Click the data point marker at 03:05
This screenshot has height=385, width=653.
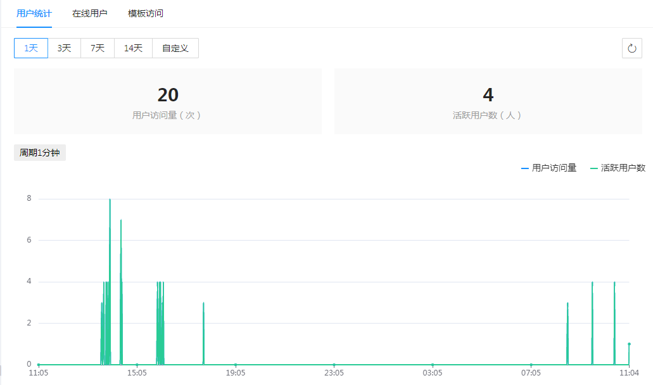click(433, 365)
